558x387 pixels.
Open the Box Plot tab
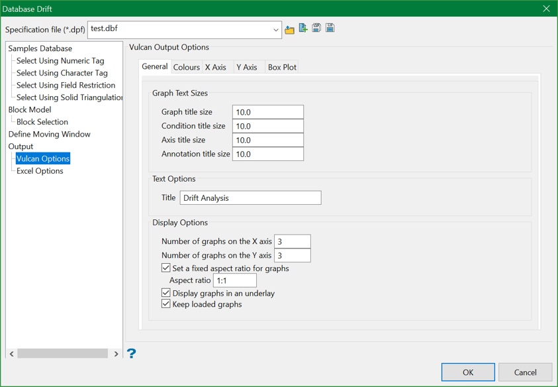point(282,68)
